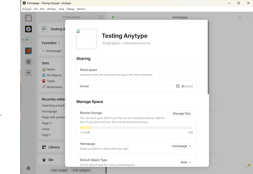This screenshot has width=253, height=174.
Task: Open the graph icon in top right
Action: click(240, 17)
